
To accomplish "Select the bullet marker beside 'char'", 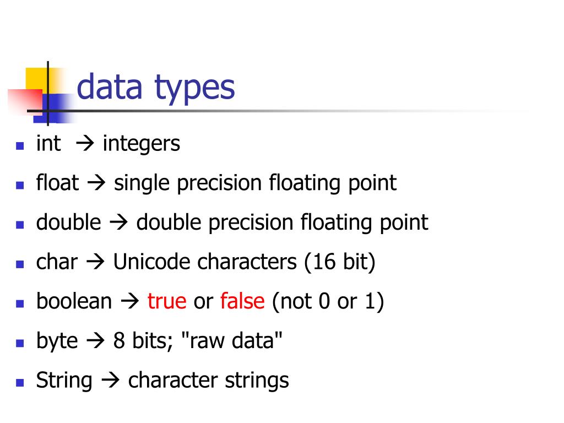I will coord(20,264).
